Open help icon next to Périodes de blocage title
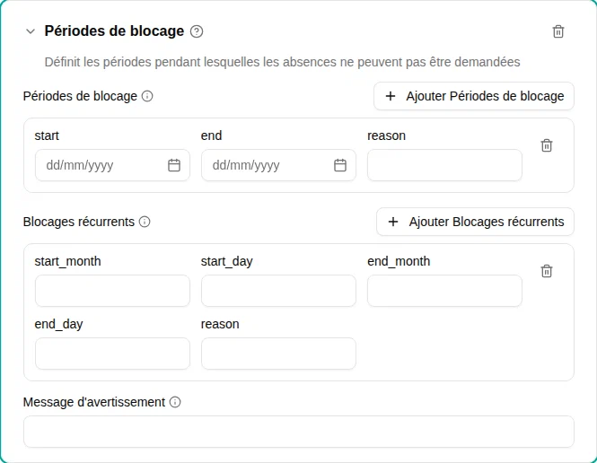This screenshot has width=597, height=463. 197,31
